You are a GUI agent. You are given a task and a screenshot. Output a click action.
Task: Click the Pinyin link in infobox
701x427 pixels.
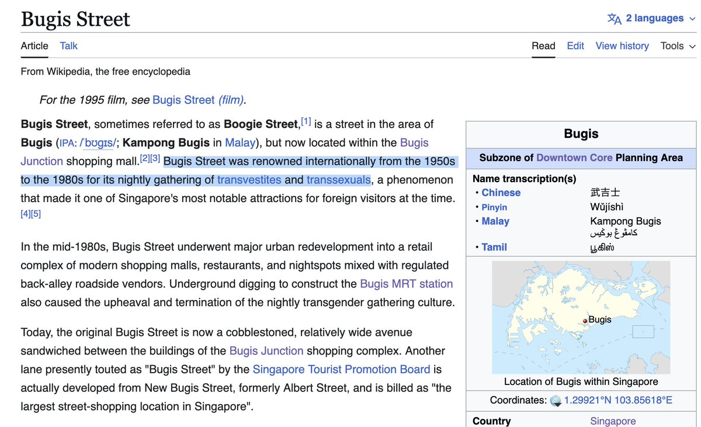tap(494, 207)
